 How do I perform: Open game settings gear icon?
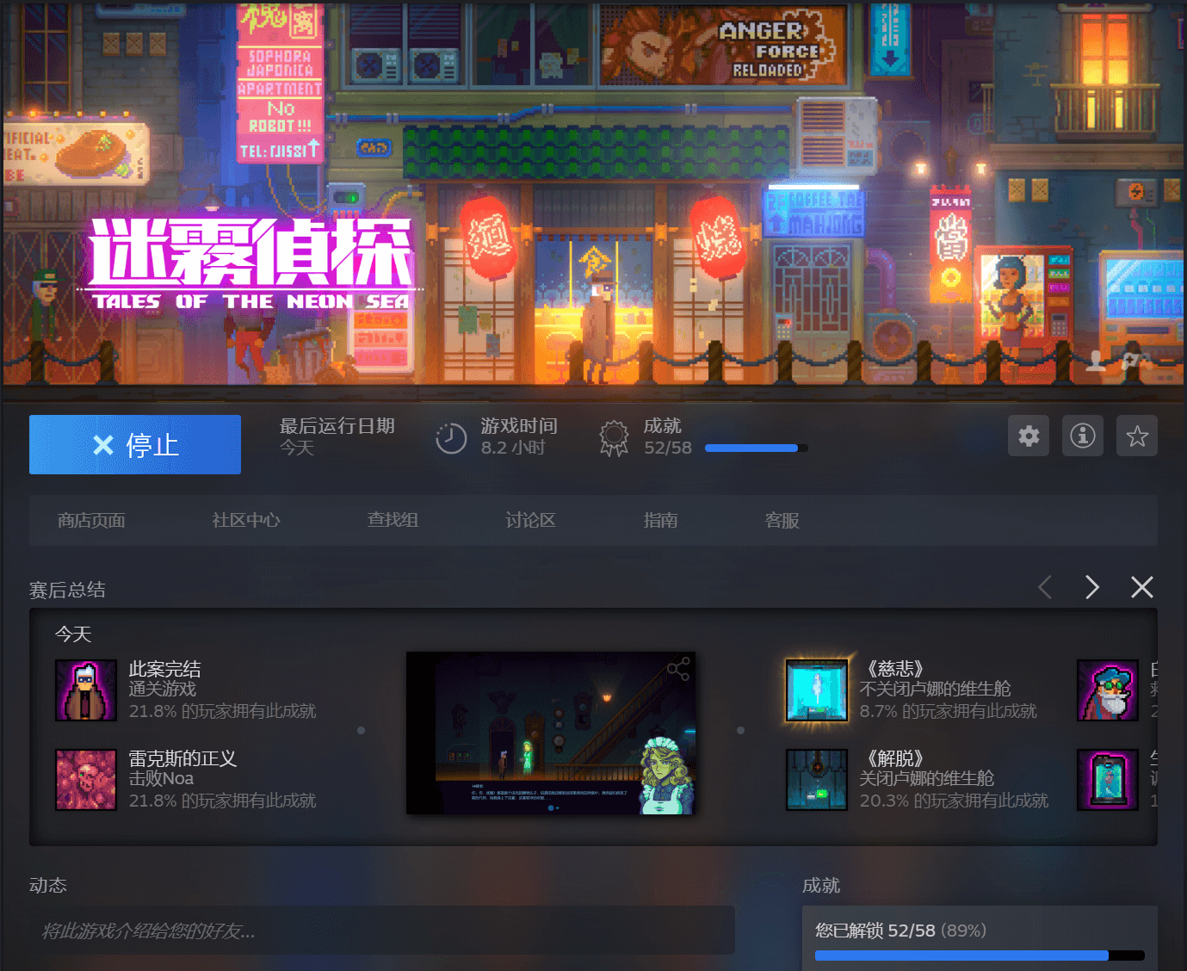1029,436
